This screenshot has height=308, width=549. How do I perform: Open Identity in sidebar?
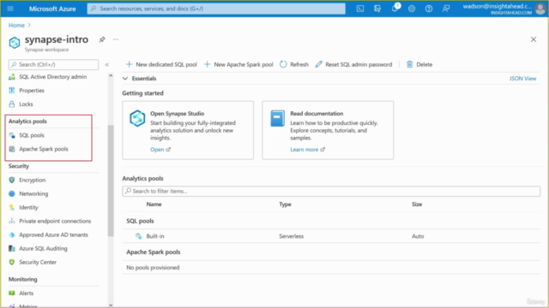point(28,207)
